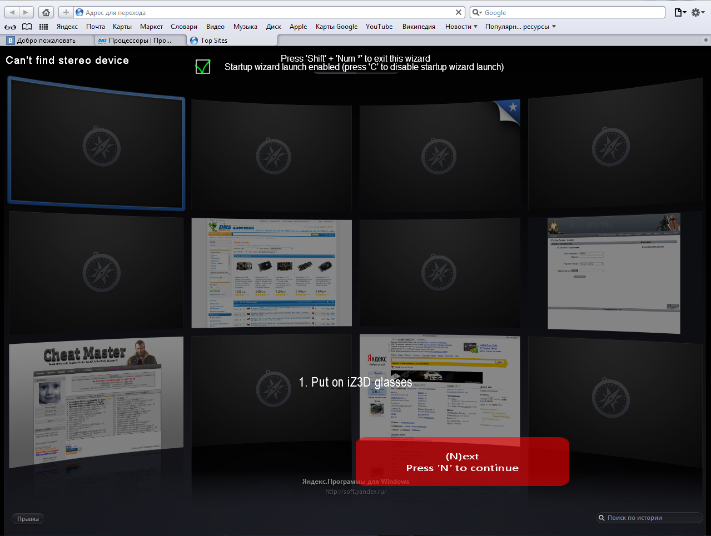Open the Reading List glasses icon
Viewport: 711px width, 536px height.
pyautogui.click(x=10, y=27)
